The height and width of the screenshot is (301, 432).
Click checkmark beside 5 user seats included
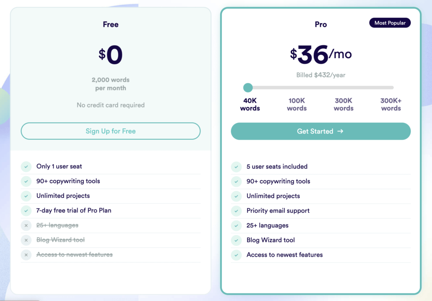tap(236, 167)
